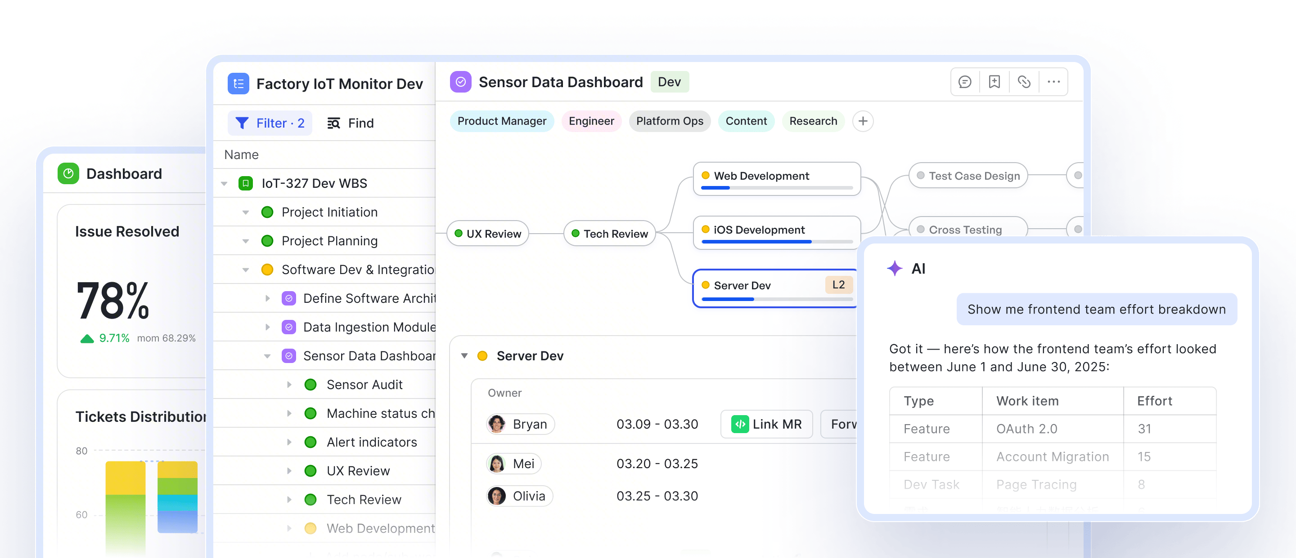Viewport: 1296px width, 558px height.
Task: Collapse the Server Dev detail section
Action: click(464, 356)
